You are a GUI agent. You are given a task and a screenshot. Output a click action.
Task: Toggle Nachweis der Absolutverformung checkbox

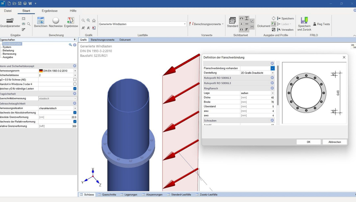(x=75, y=113)
